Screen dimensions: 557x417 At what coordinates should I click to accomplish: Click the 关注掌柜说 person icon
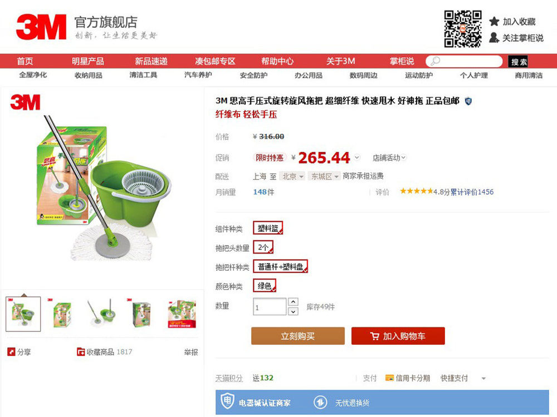point(494,38)
